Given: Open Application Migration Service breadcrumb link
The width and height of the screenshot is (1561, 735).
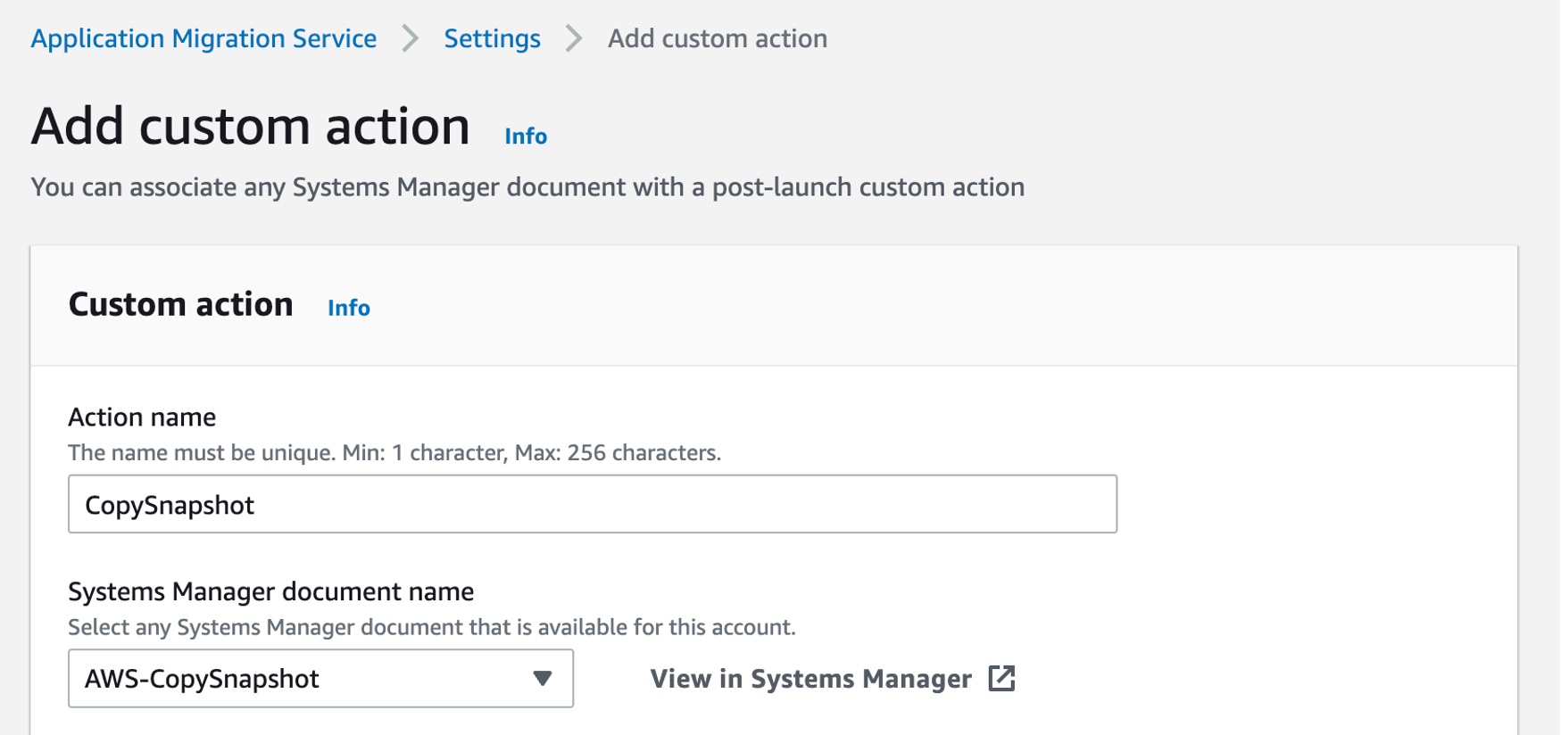Looking at the screenshot, I should click(x=203, y=38).
